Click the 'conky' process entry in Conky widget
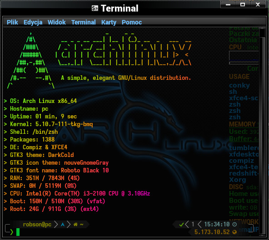The image size is (269, 240). click(239, 85)
